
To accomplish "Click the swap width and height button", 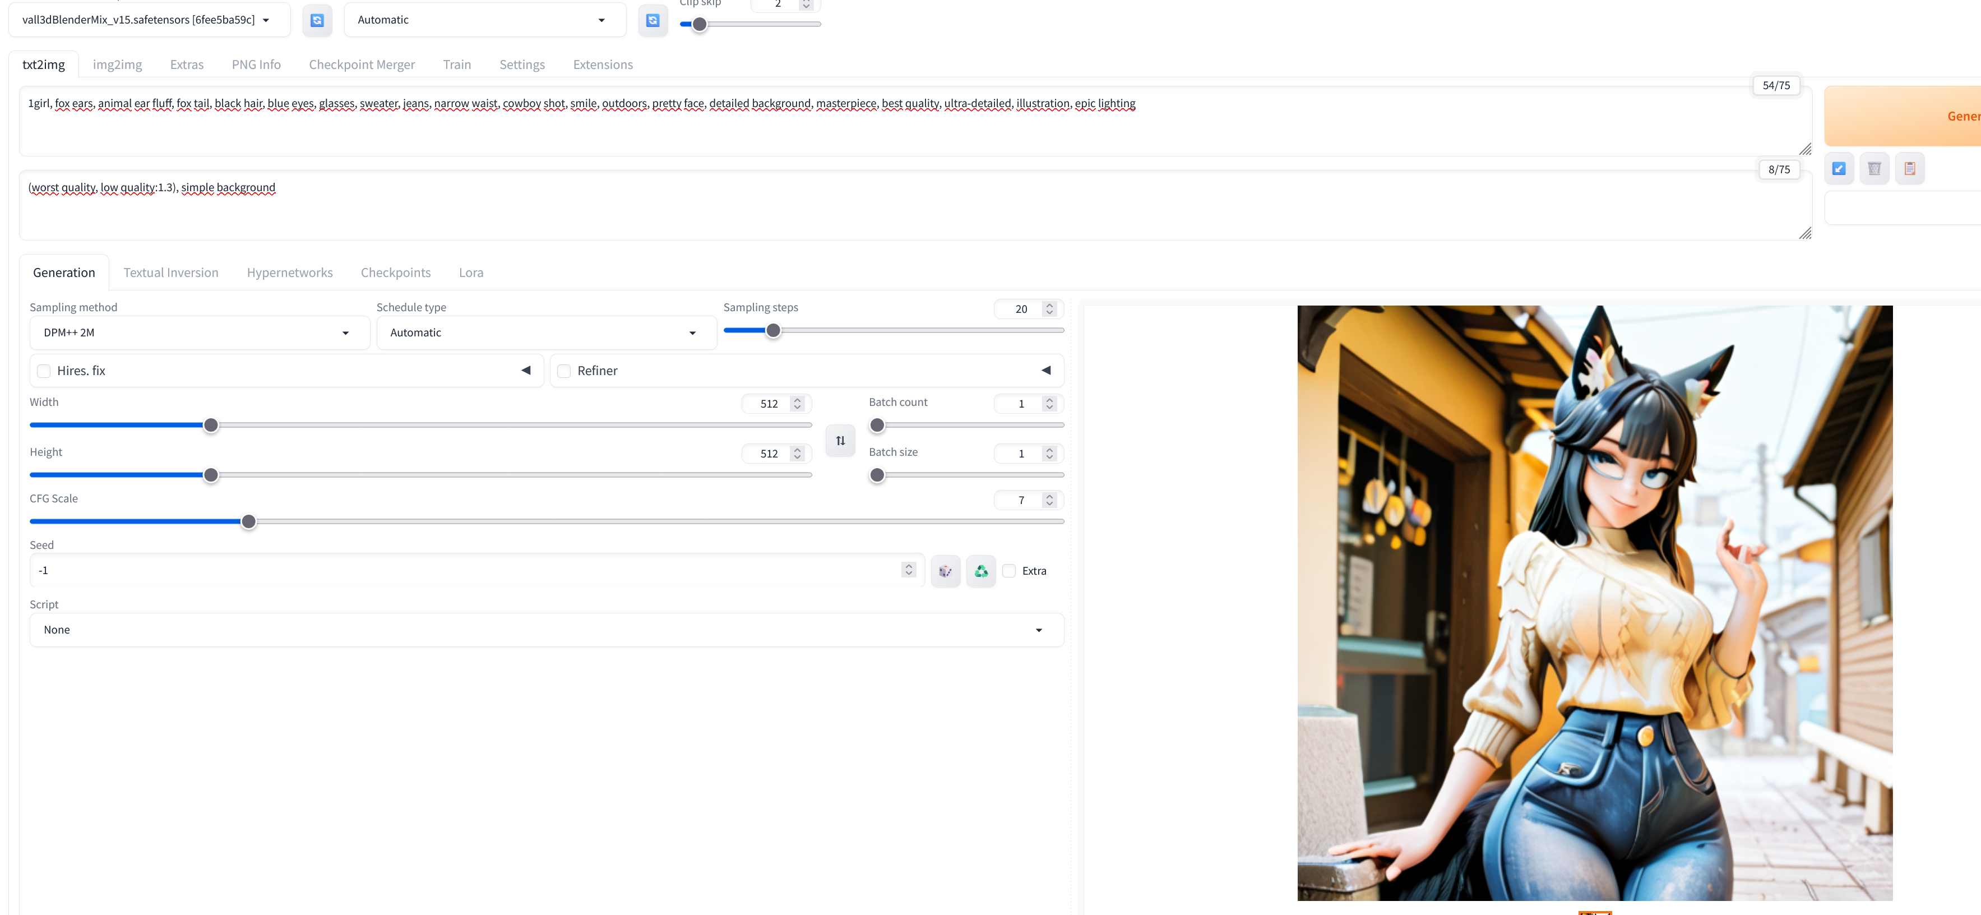I will coord(840,441).
